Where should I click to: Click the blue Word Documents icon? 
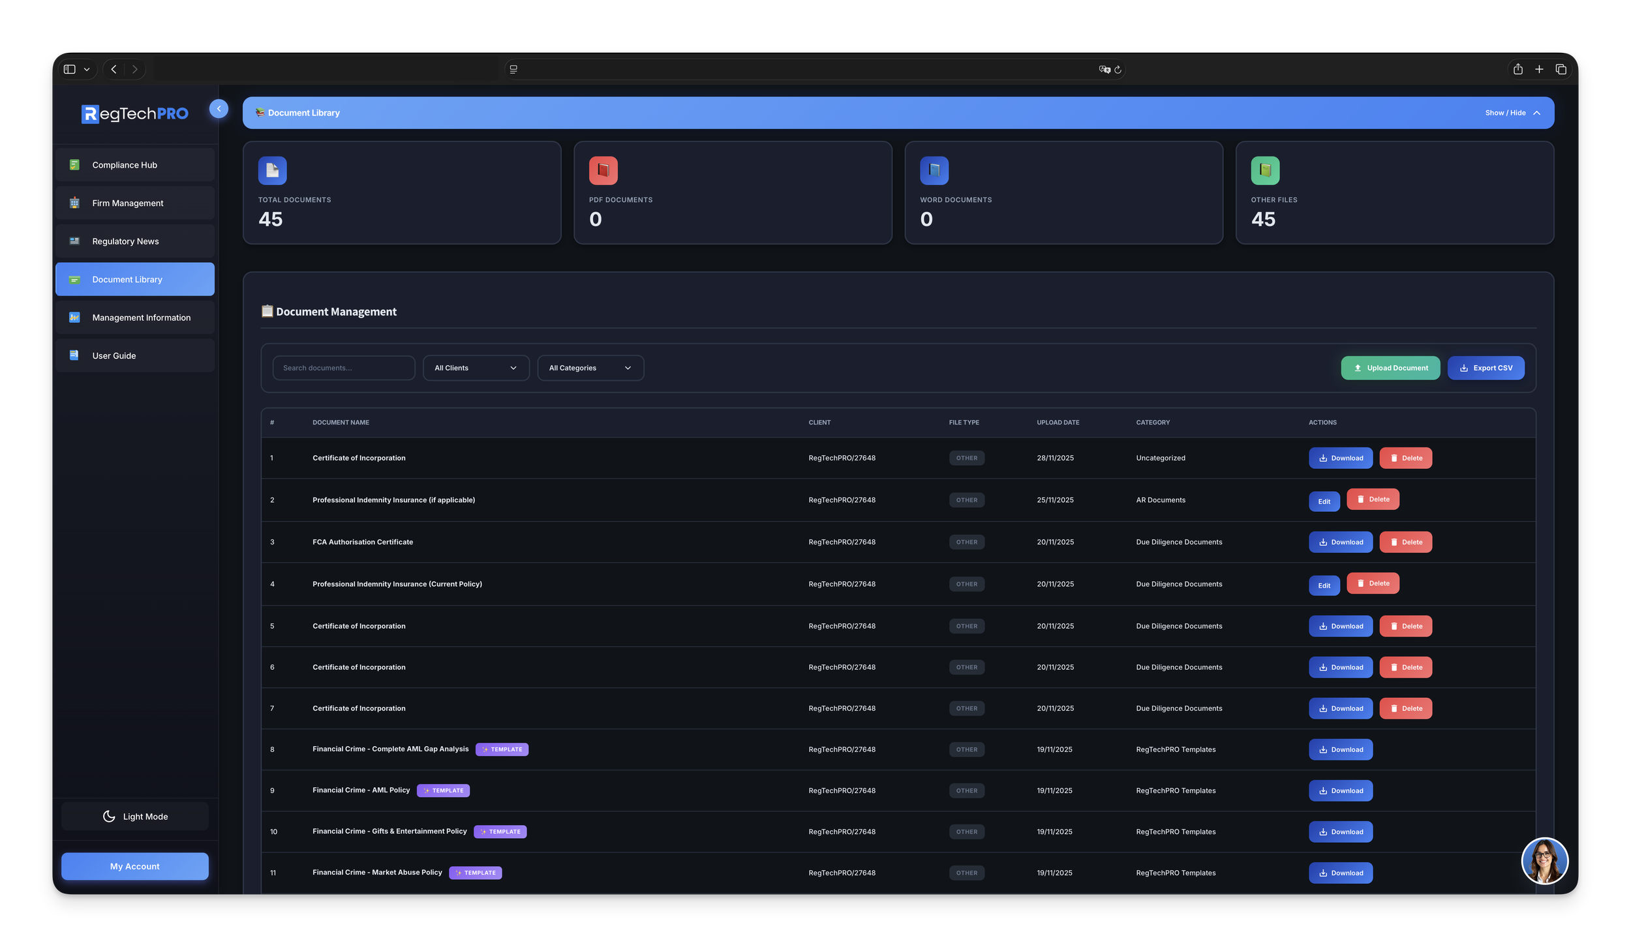[x=934, y=170]
